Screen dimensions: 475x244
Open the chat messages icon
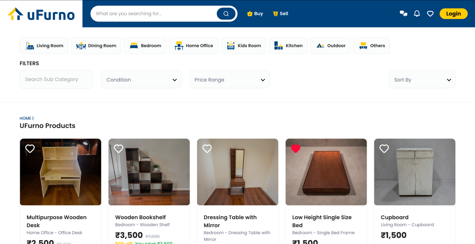coord(403,14)
